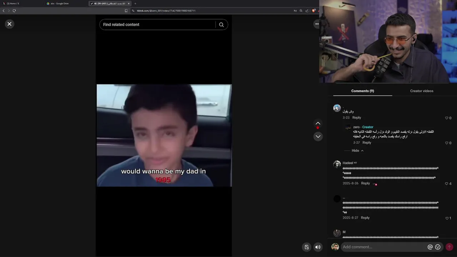Click first commenter's avatar above 3-23

click(337, 108)
